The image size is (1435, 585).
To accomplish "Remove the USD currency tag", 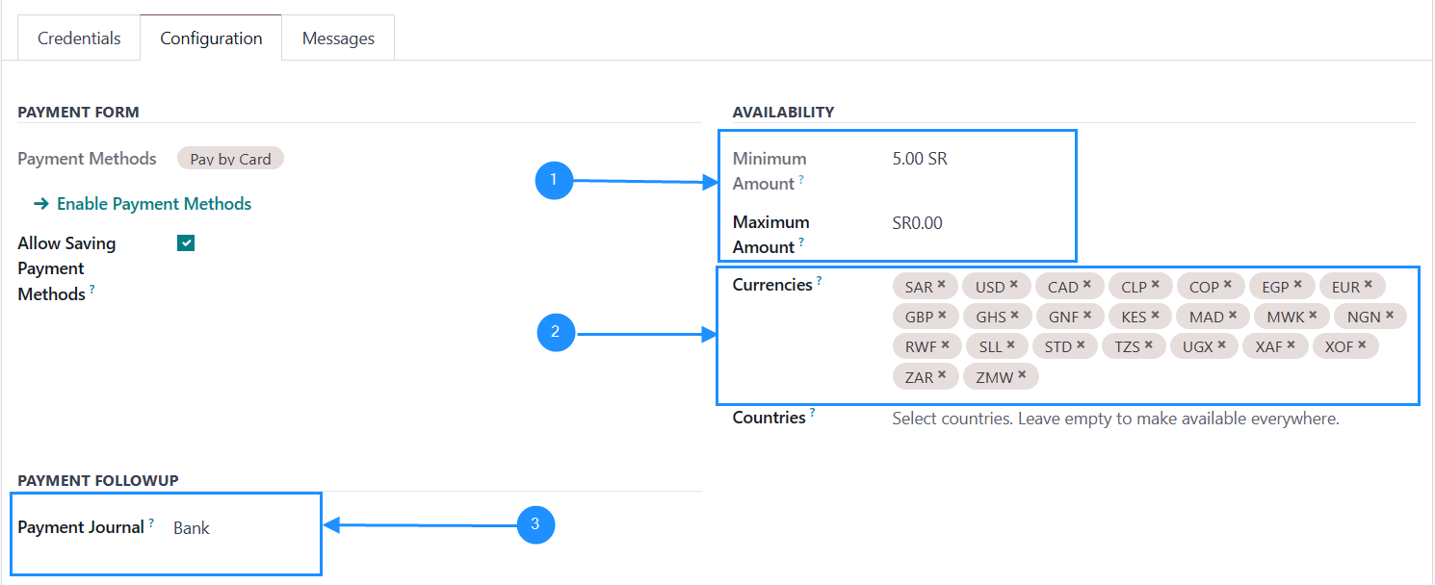I will pos(1014,285).
